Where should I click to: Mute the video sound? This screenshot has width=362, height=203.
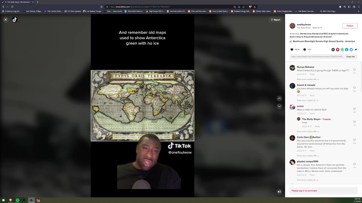[x=279, y=192]
